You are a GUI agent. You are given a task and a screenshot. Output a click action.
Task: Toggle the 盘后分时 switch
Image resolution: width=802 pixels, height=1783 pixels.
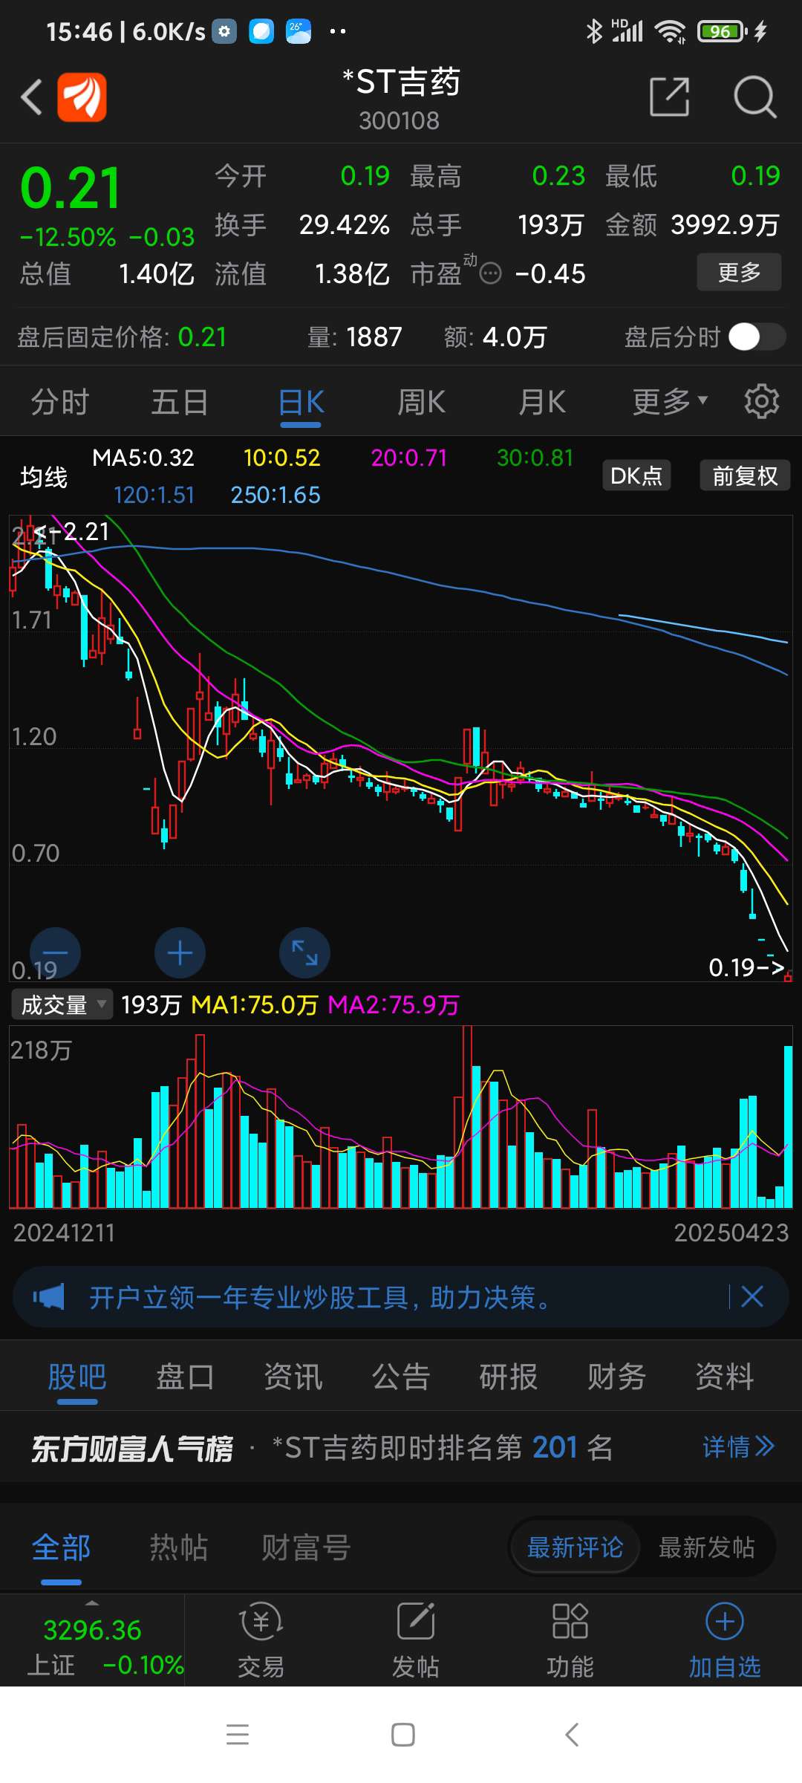click(757, 337)
